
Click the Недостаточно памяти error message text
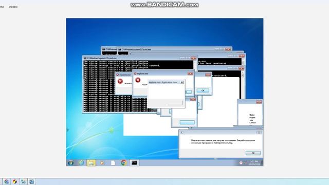tap(223, 141)
